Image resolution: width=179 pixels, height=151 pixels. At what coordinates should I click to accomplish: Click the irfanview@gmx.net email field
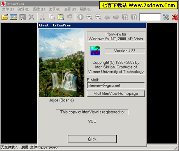pyautogui.click(x=116, y=85)
